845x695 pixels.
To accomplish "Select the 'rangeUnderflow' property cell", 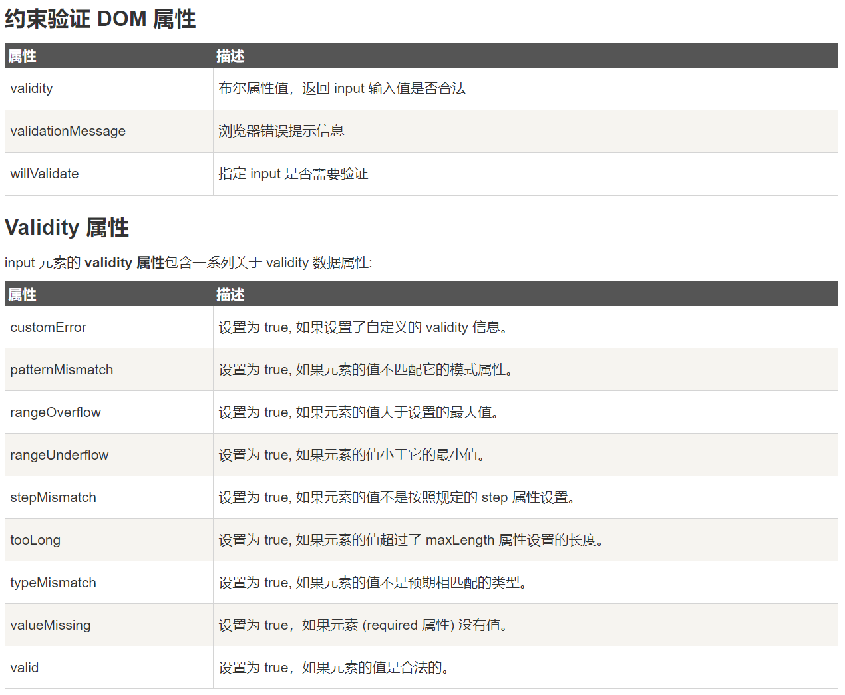I will (x=109, y=455).
